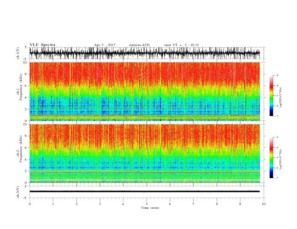The image size is (297, 229).
Task: Click the 'VLF Spectra' title text
Action: point(42,45)
